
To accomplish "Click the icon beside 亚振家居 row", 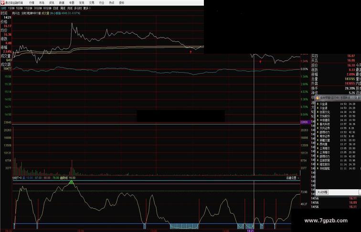I will [318, 161].
